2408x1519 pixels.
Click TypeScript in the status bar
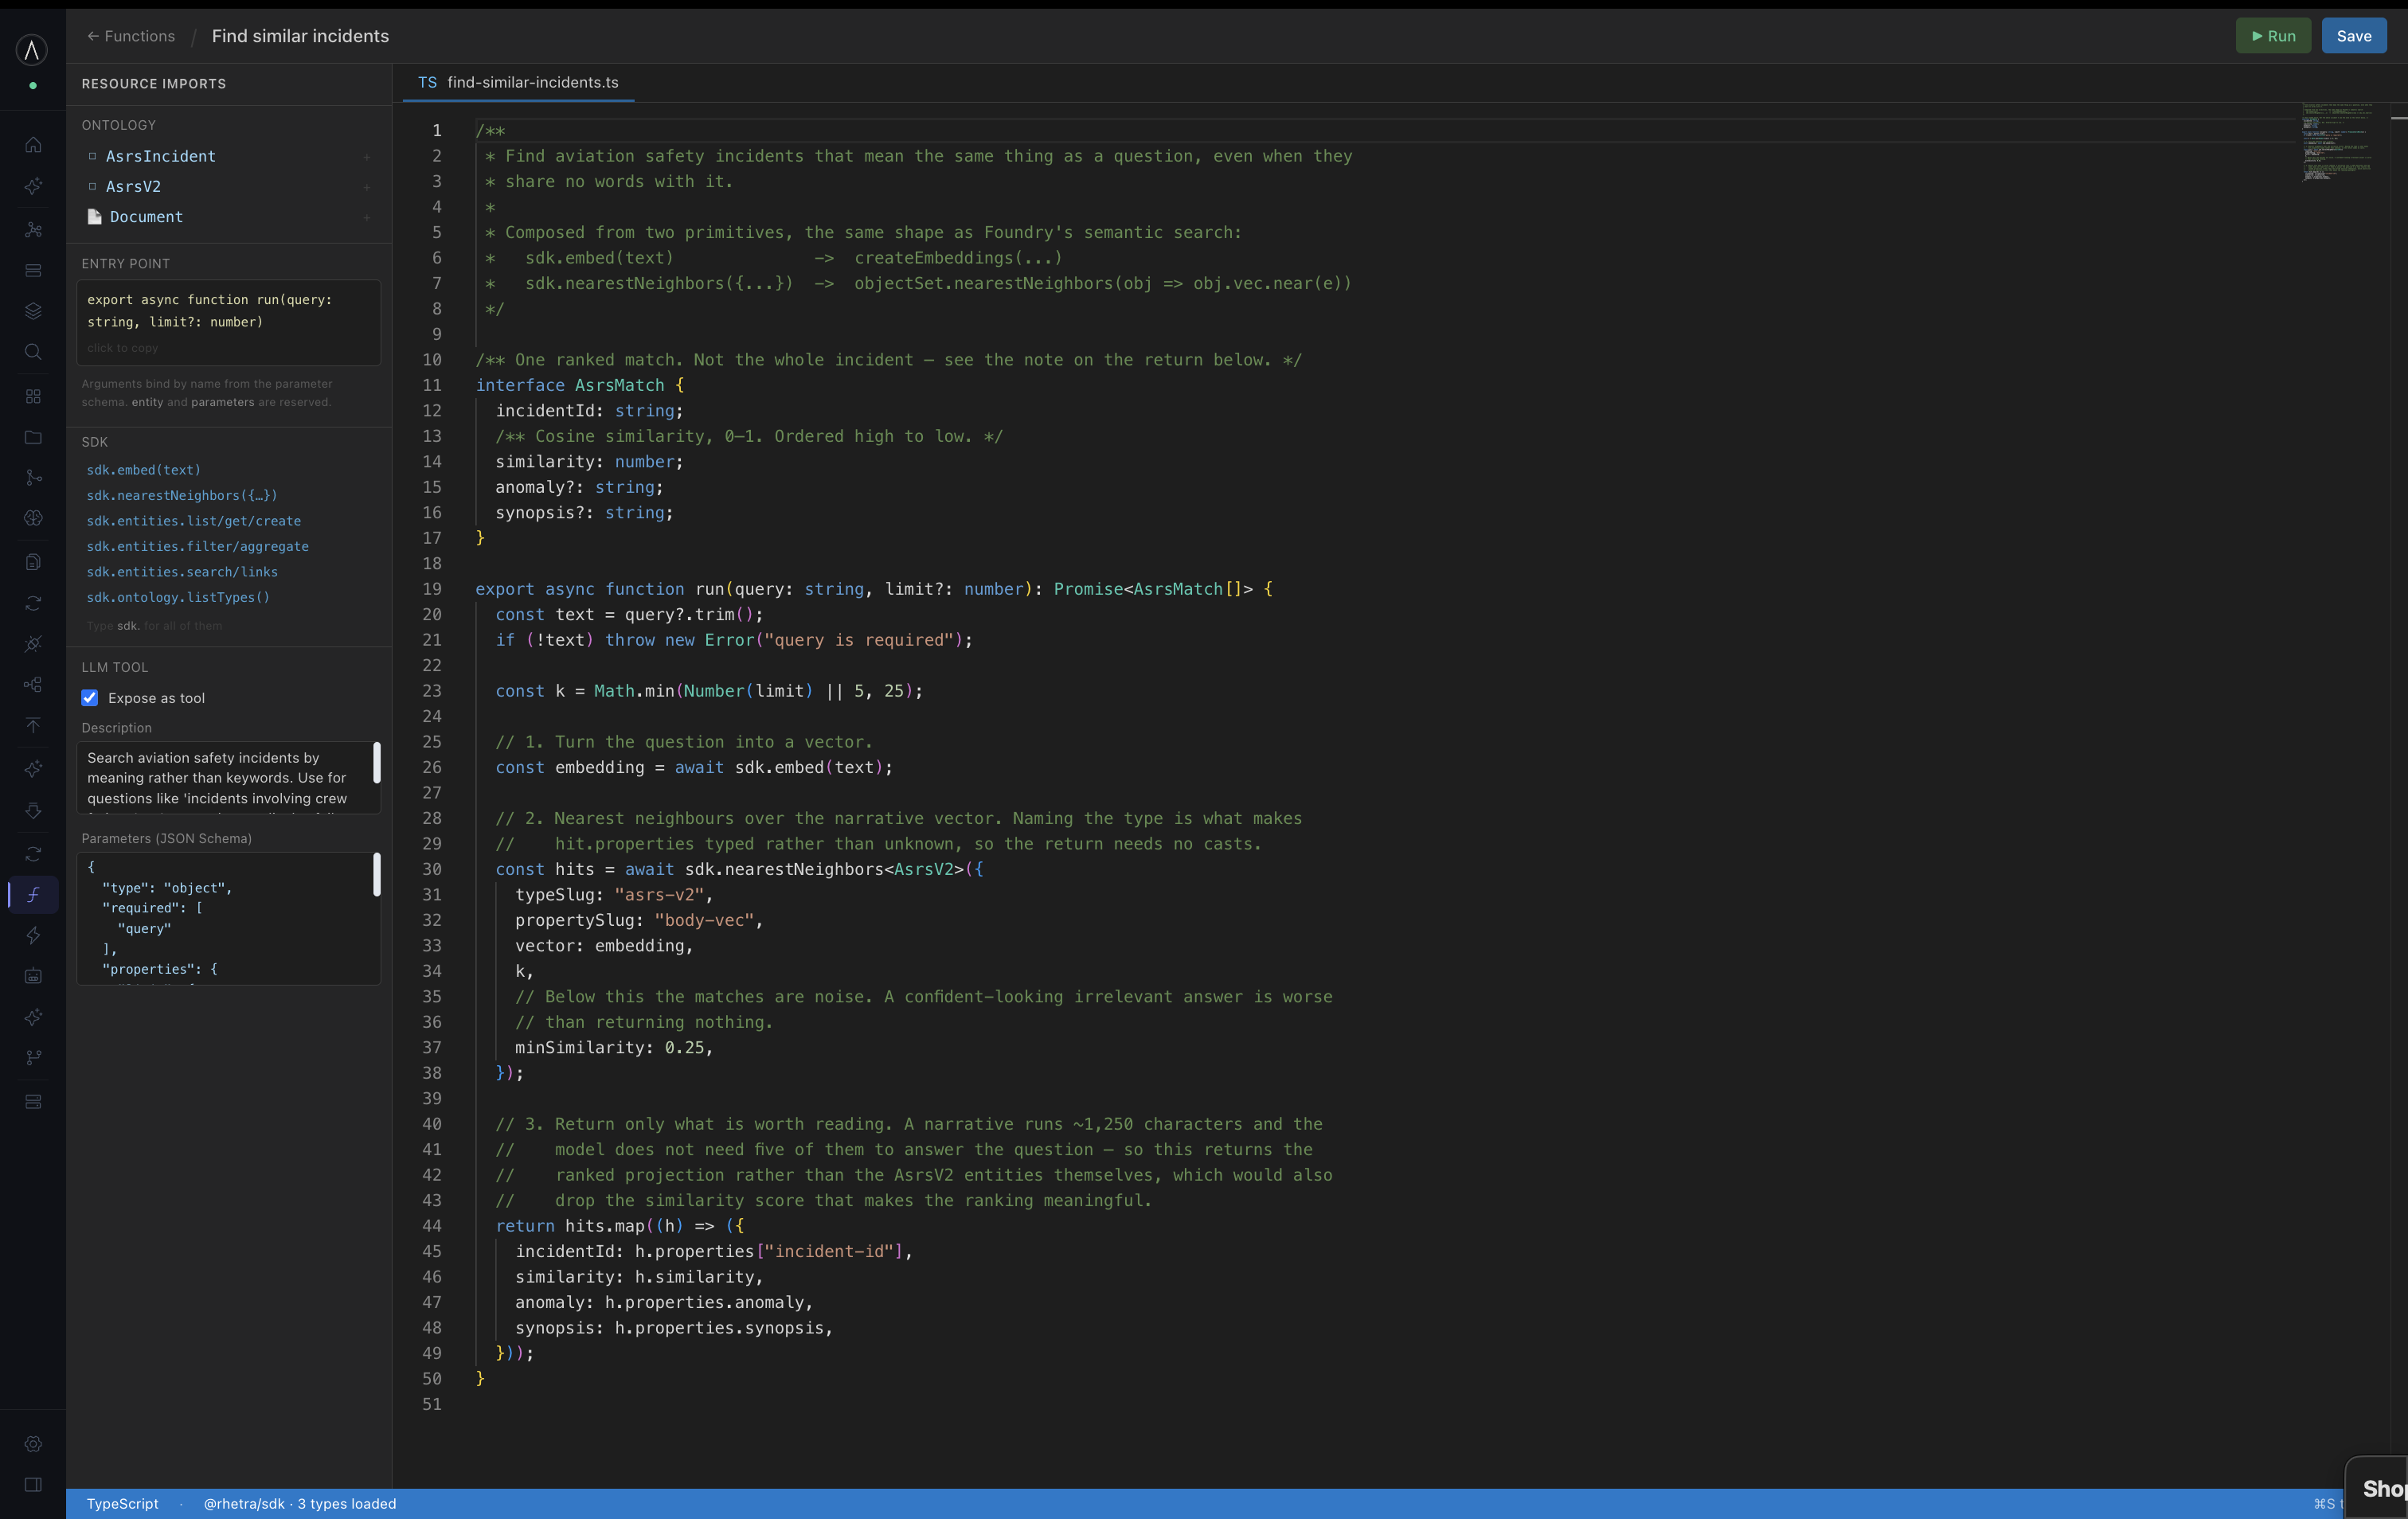click(122, 1503)
